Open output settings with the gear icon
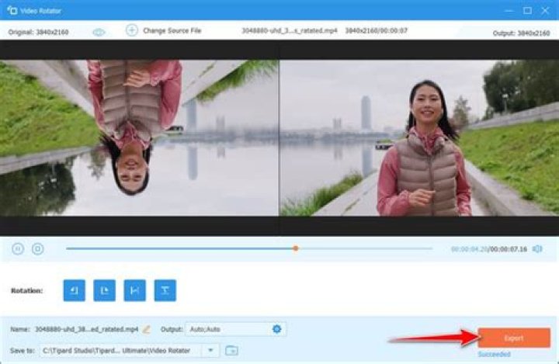 click(x=276, y=329)
